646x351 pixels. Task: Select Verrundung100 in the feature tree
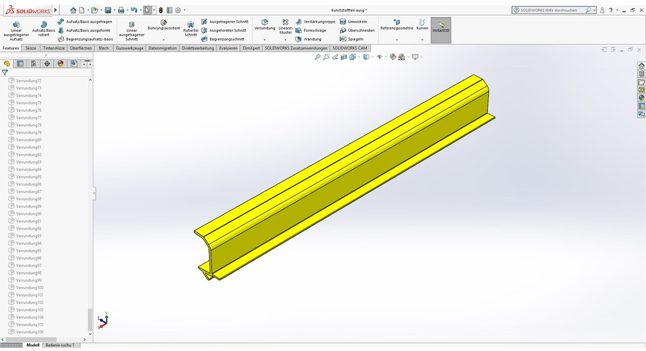pos(30,288)
